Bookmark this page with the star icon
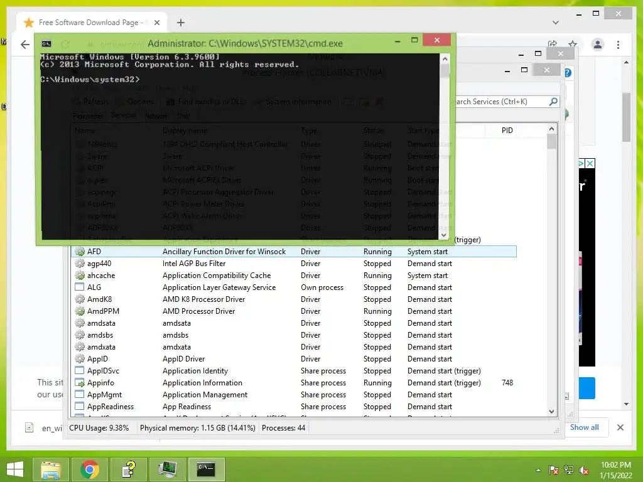This screenshot has height=482, width=643. 573,44
